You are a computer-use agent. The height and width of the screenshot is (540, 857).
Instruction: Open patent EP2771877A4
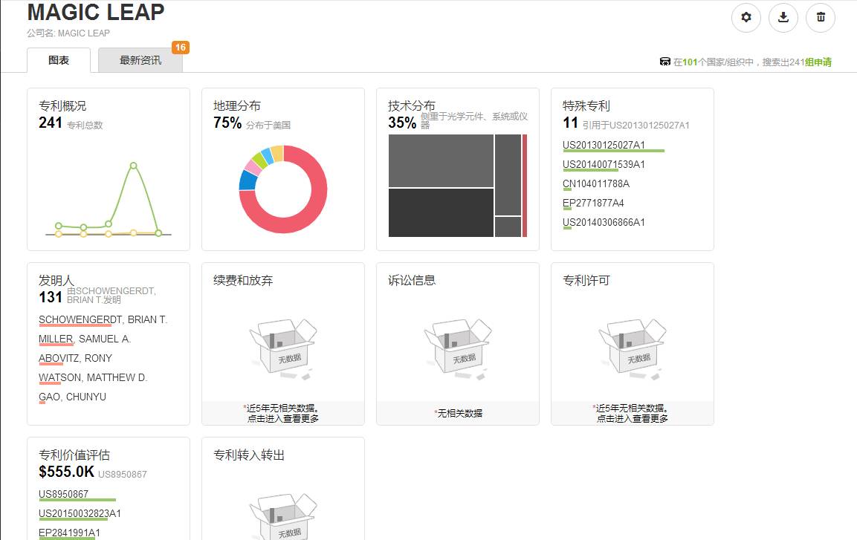593,203
